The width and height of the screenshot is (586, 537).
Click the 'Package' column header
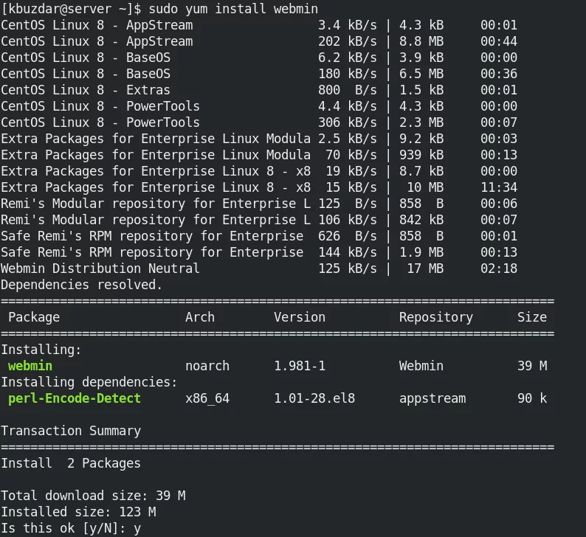tap(34, 317)
